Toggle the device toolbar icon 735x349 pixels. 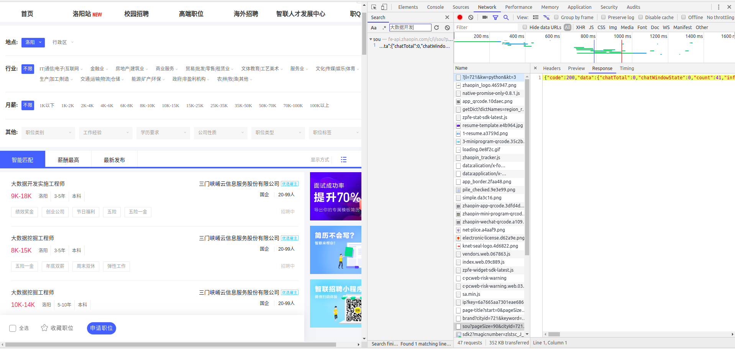pos(384,7)
